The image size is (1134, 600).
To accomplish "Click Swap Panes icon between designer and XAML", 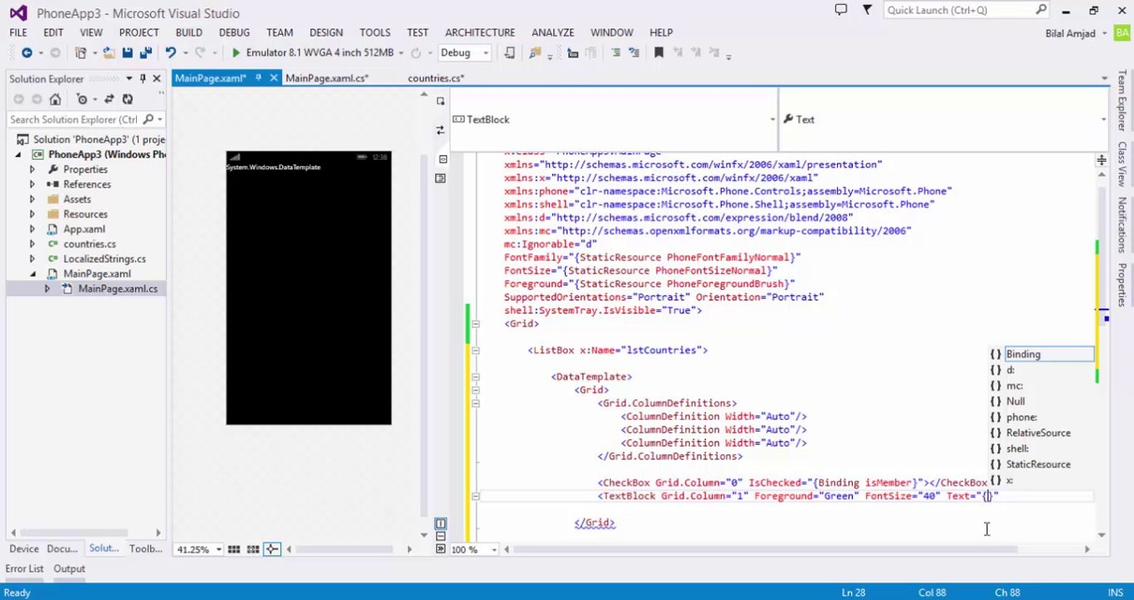I will [x=440, y=131].
